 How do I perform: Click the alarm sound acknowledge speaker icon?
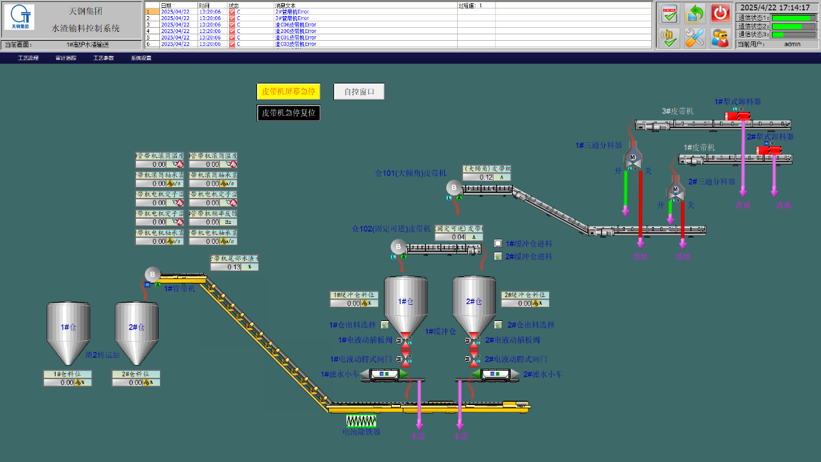coord(669,38)
